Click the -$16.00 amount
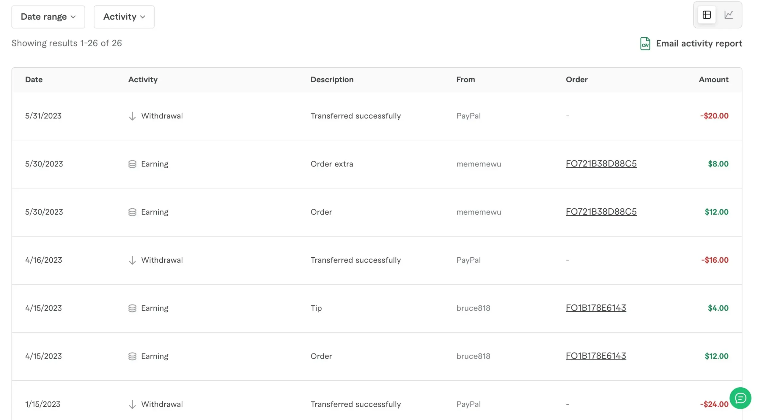 click(x=715, y=260)
